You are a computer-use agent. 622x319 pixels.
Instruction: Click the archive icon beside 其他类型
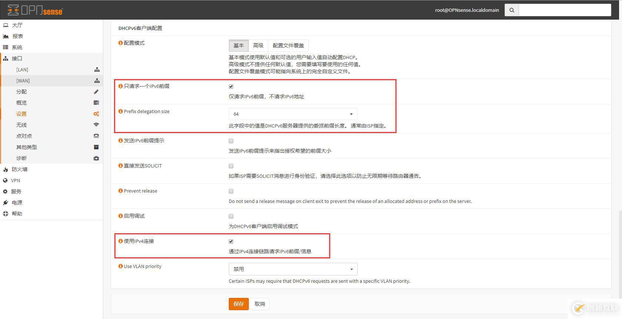click(96, 147)
